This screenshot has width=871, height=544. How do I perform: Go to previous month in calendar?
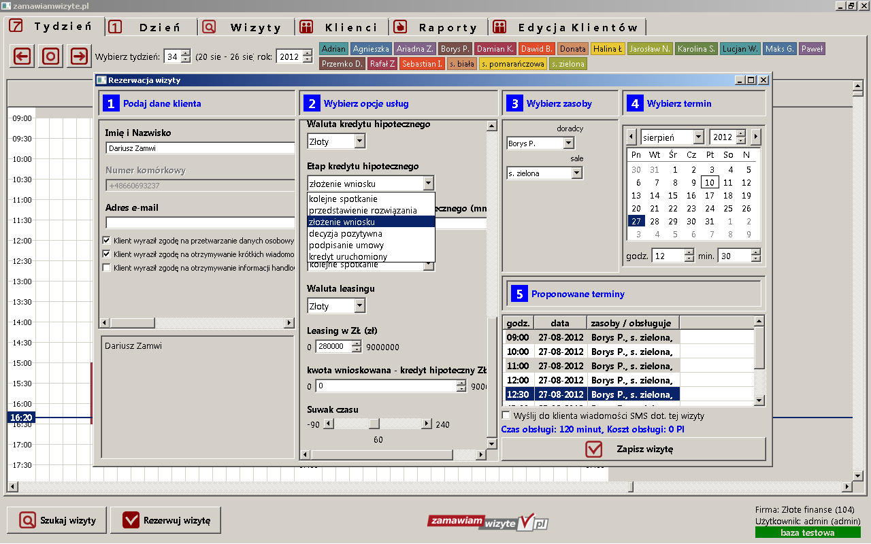pos(631,137)
